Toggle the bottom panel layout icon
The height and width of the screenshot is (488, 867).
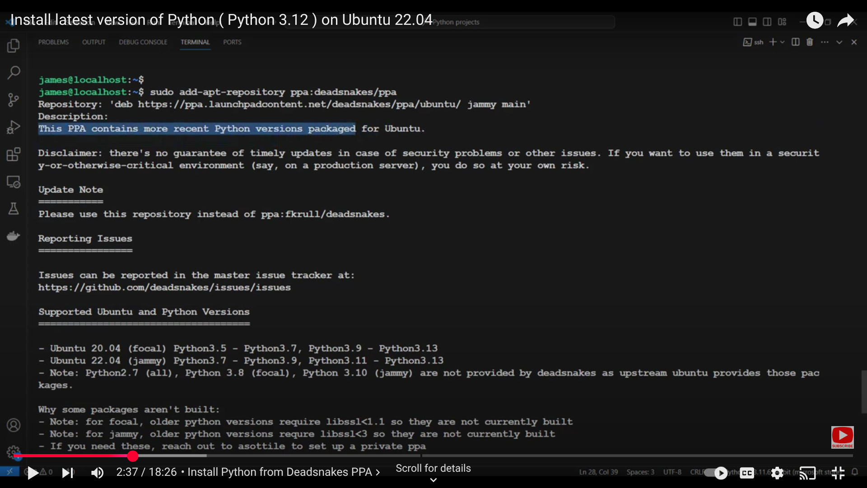pyautogui.click(x=752, y=22)
